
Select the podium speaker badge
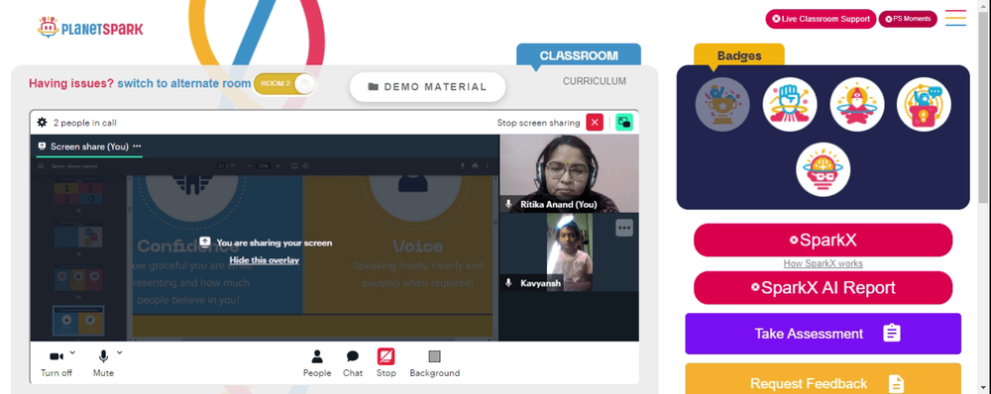pos(924,105)
